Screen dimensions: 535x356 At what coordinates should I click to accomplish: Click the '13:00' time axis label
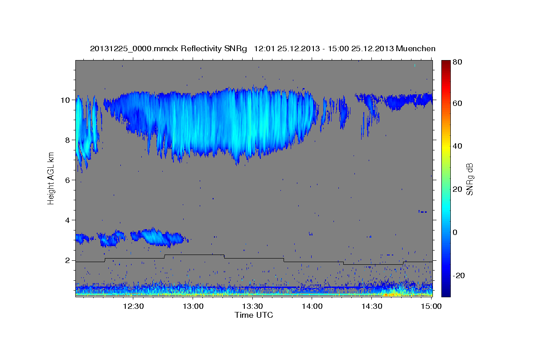(x=193, y=306)
